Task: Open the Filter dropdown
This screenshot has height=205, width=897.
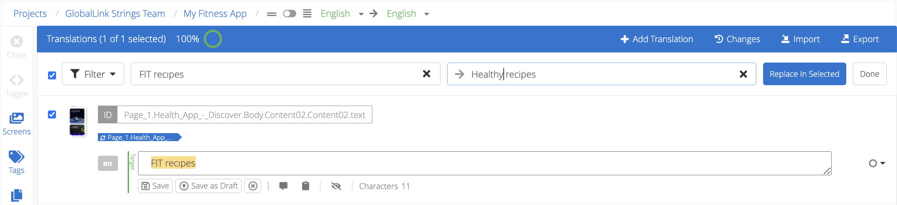Action: tap(93, 74)
